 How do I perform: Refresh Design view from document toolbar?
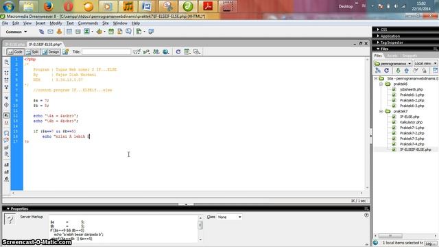[178, 52]
